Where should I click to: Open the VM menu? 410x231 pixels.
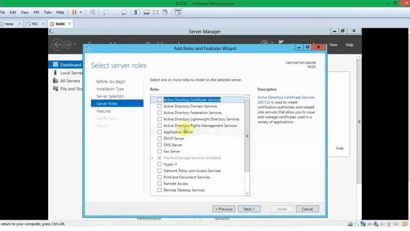[36, 12]
